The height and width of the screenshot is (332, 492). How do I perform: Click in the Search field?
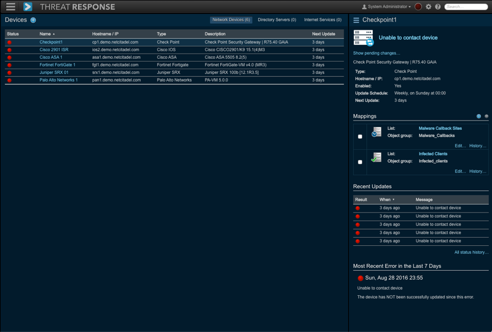point(467,7)
